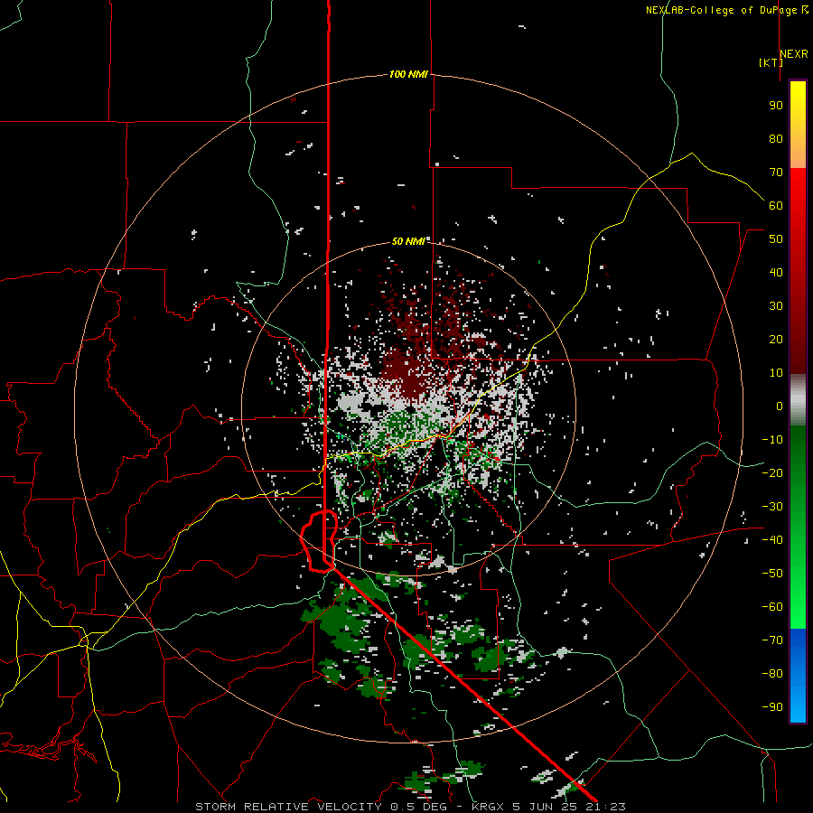Viewport: 813px width, 813px height.
Task: Click the -60 value on velocity scale
Action: pos(772,607)
